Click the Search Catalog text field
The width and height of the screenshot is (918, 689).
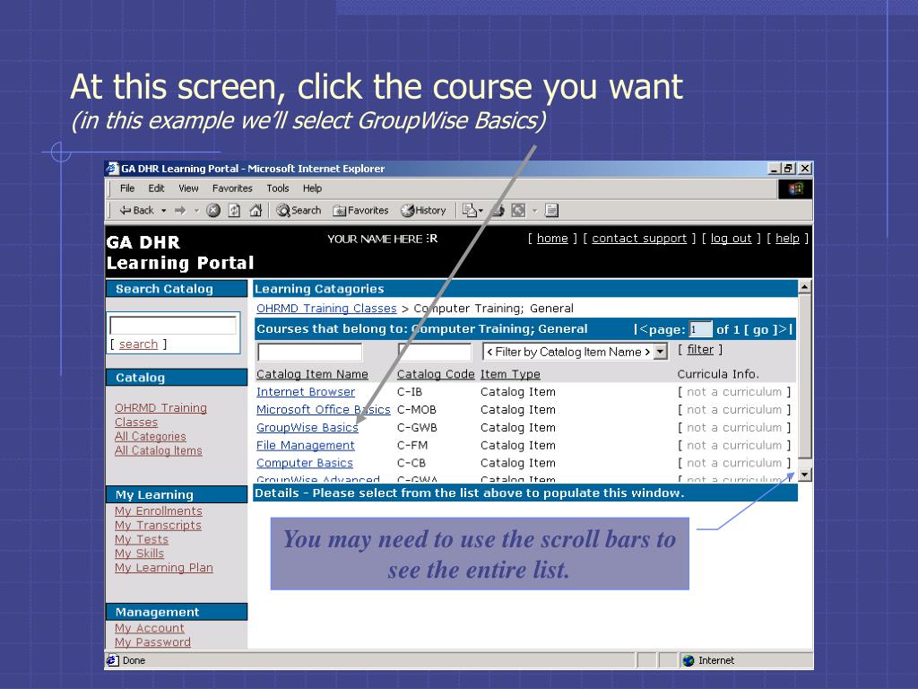[x=173, y=325]
